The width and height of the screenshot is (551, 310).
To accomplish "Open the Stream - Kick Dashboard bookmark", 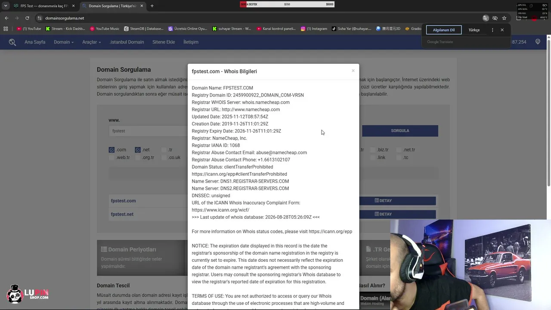I will click(x=65, y=29).
